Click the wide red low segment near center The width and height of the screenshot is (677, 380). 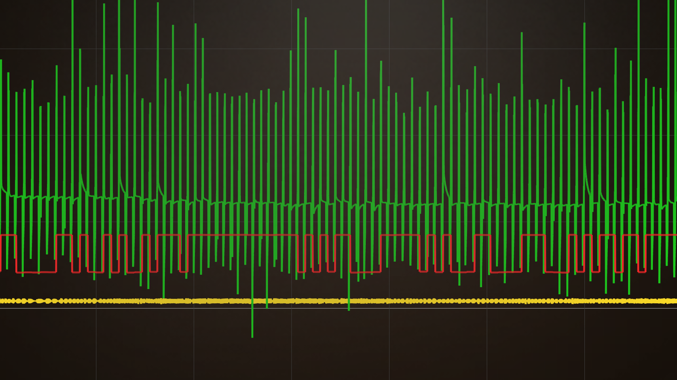click(365, 272)
